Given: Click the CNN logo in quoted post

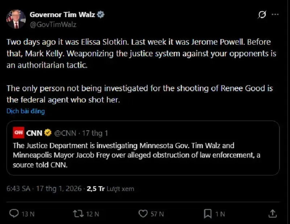Looking at the screenshot, I should [18, 133].
